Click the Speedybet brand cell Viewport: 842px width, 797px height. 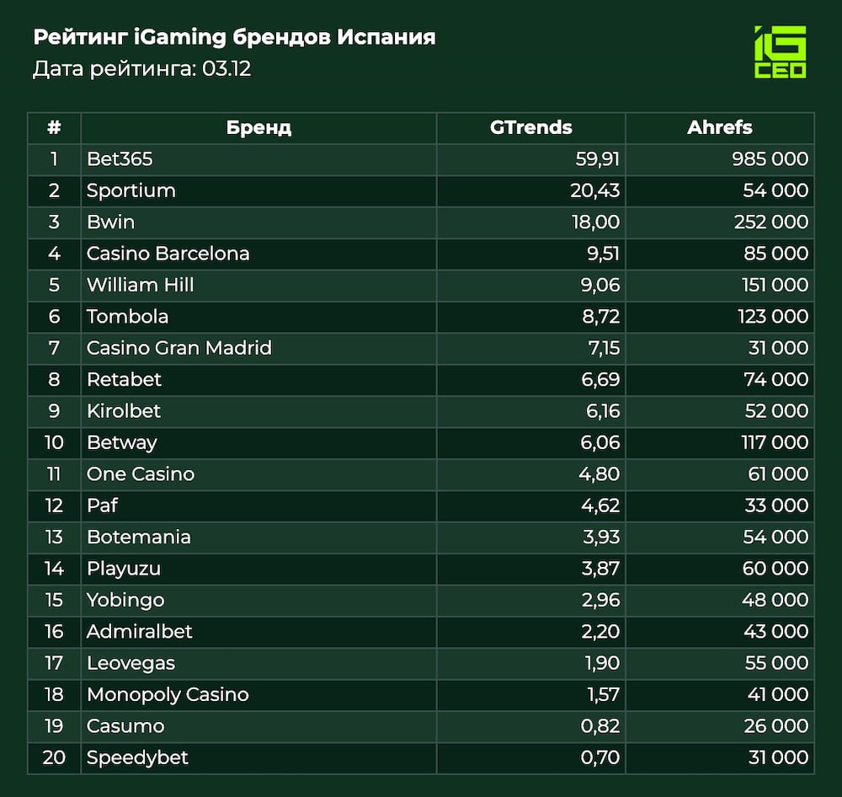click(x=137, y=757)
